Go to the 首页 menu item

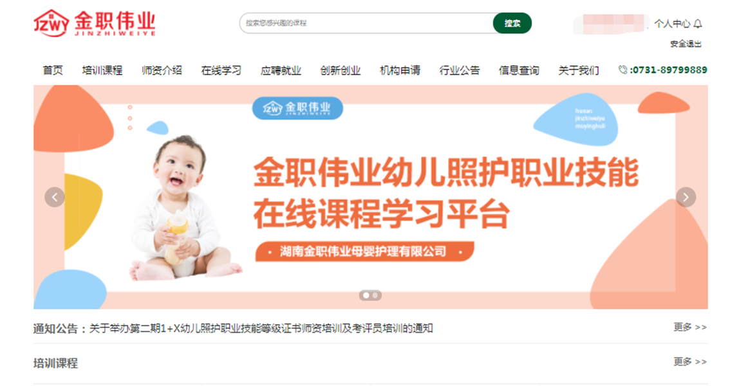coord(53,70)
